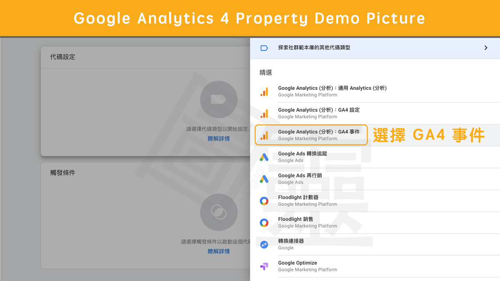Click Google subtitle under 轉換連接器
500x281 pixels.
coord(286,248)
